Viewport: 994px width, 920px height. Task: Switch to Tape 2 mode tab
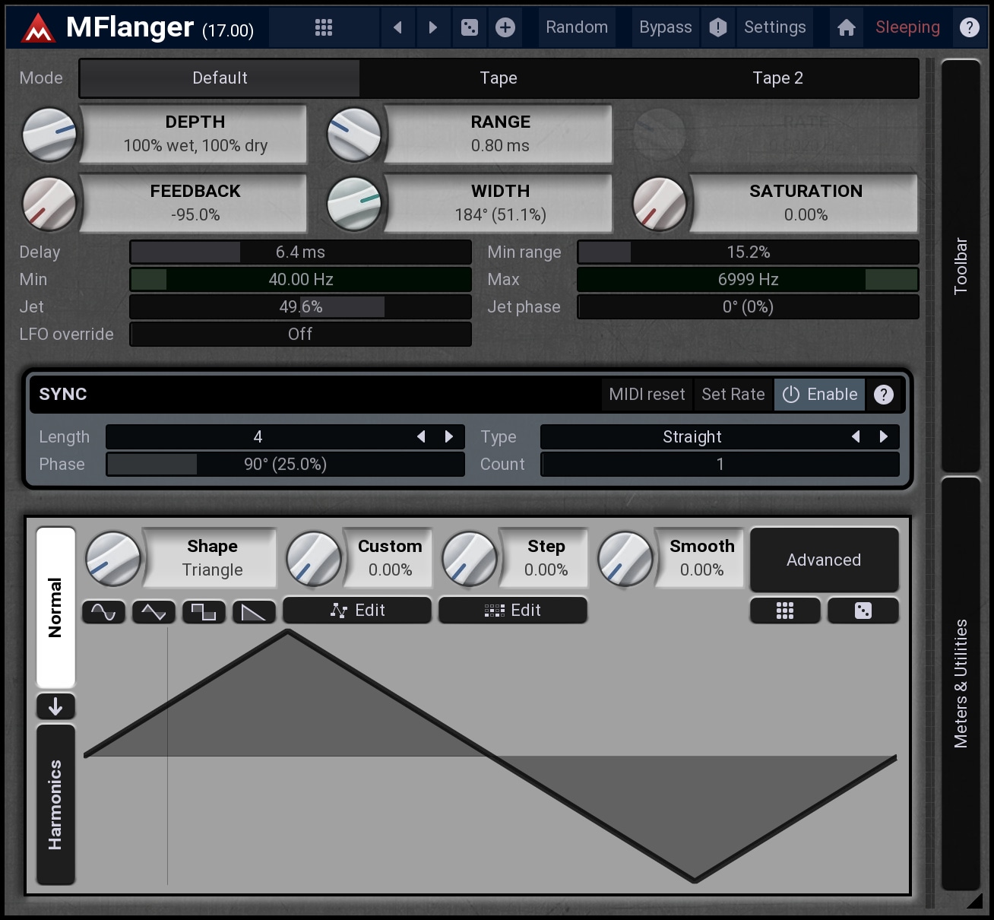(777, 78)
